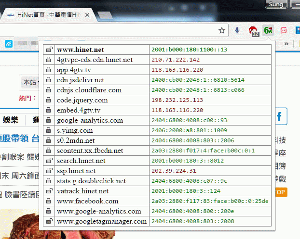Click the s.yimg.com domain entry
The image size is (300, 239).
(75, 131)
